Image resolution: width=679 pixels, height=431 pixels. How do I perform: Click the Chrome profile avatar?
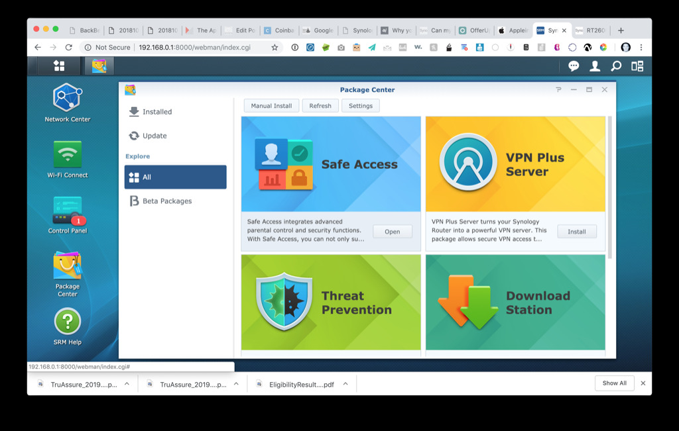tap(625, 47)
